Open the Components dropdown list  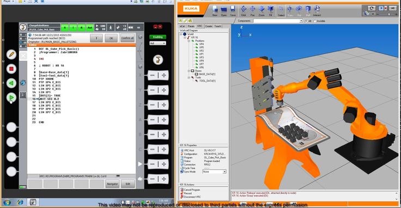(301, 21)
